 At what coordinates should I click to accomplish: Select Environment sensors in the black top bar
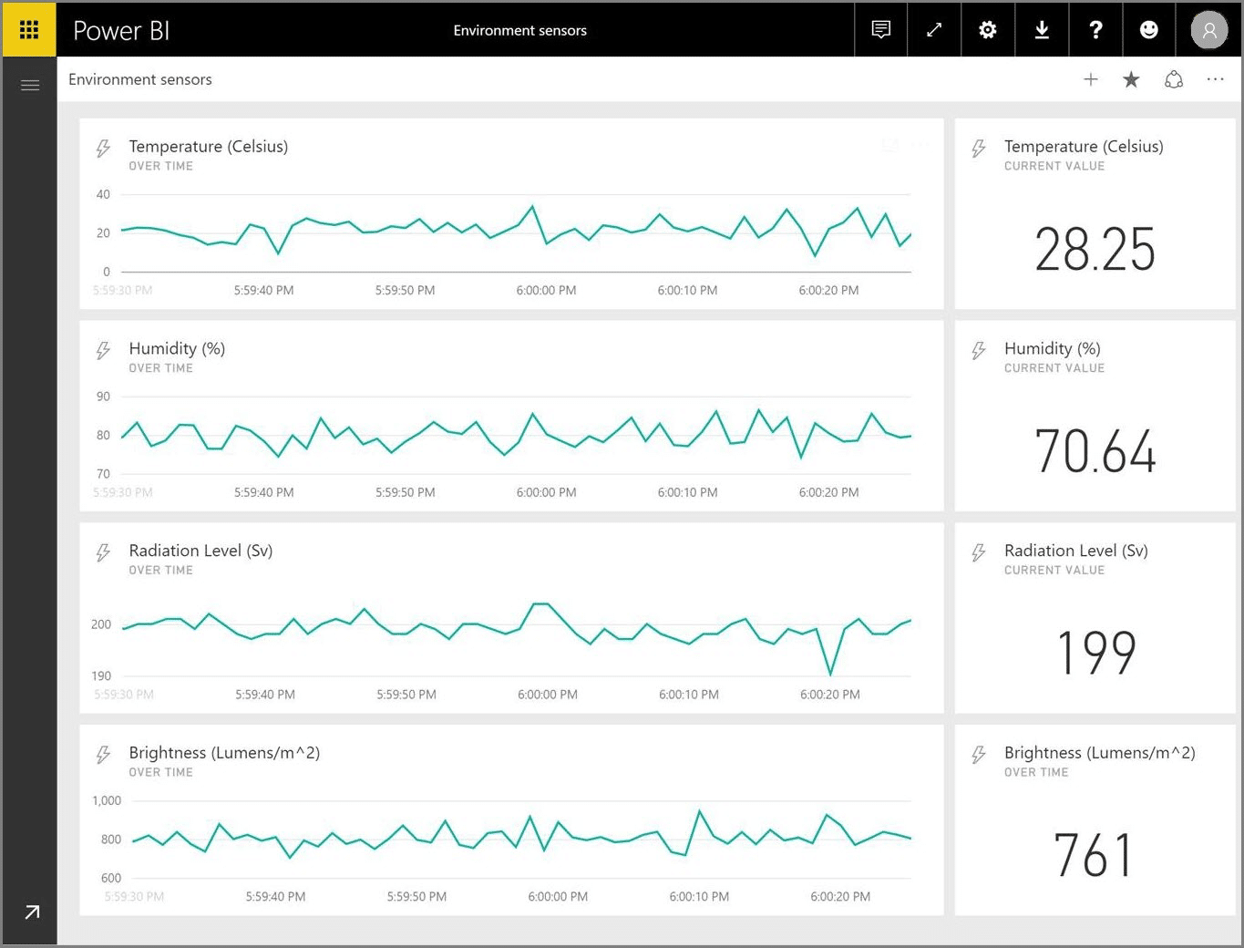(520, 29)
